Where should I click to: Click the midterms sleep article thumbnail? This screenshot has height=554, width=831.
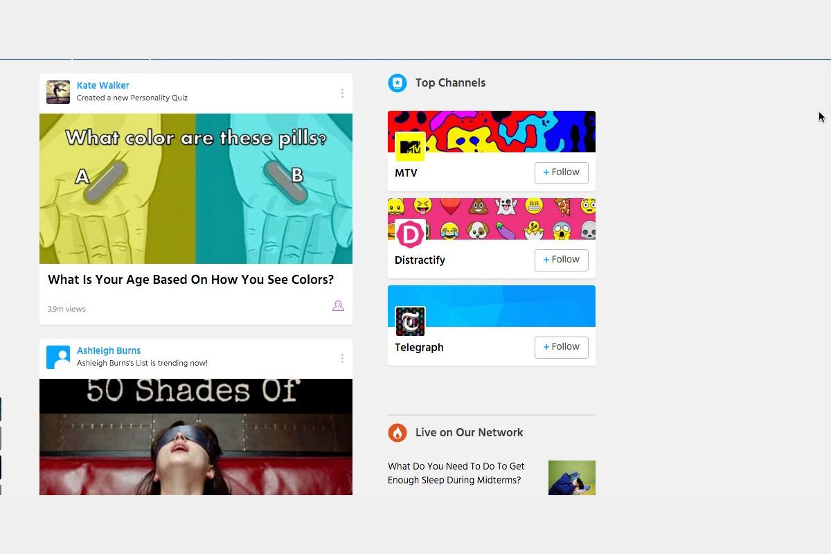point(571,478)
